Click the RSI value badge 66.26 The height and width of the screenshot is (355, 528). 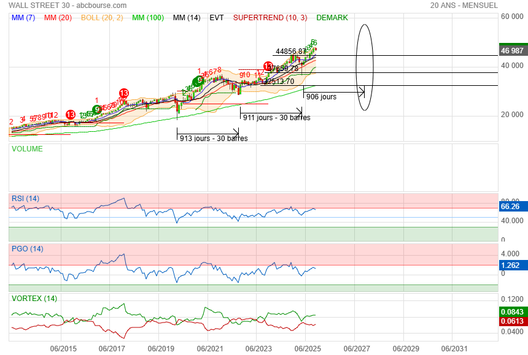511,207
